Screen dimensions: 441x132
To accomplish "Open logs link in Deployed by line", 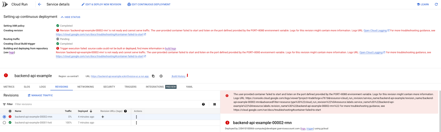I will click(303, 128).
